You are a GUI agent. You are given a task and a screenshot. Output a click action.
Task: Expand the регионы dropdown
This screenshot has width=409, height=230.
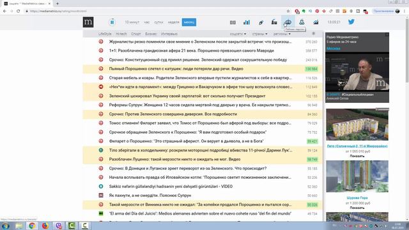click(282, 34)
